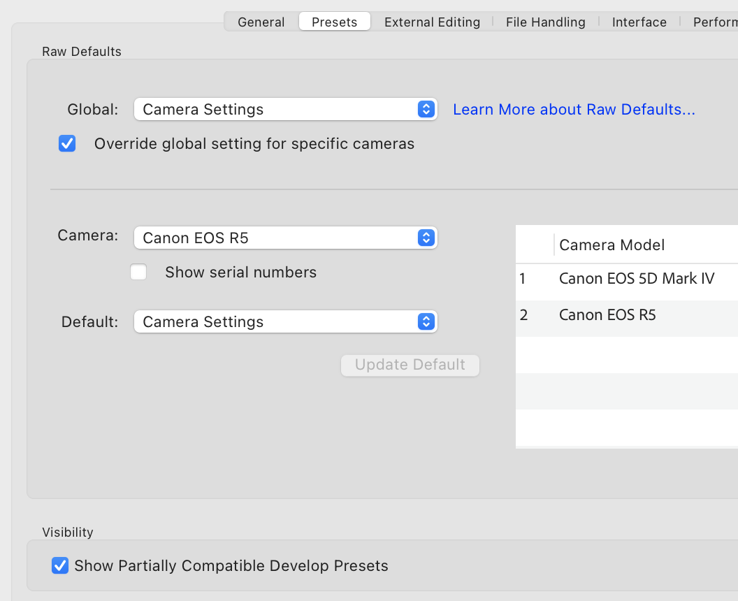Uncheck Show Partially Compatible Develop Presets
Viewport: 738px width, 601px height.
61,565
